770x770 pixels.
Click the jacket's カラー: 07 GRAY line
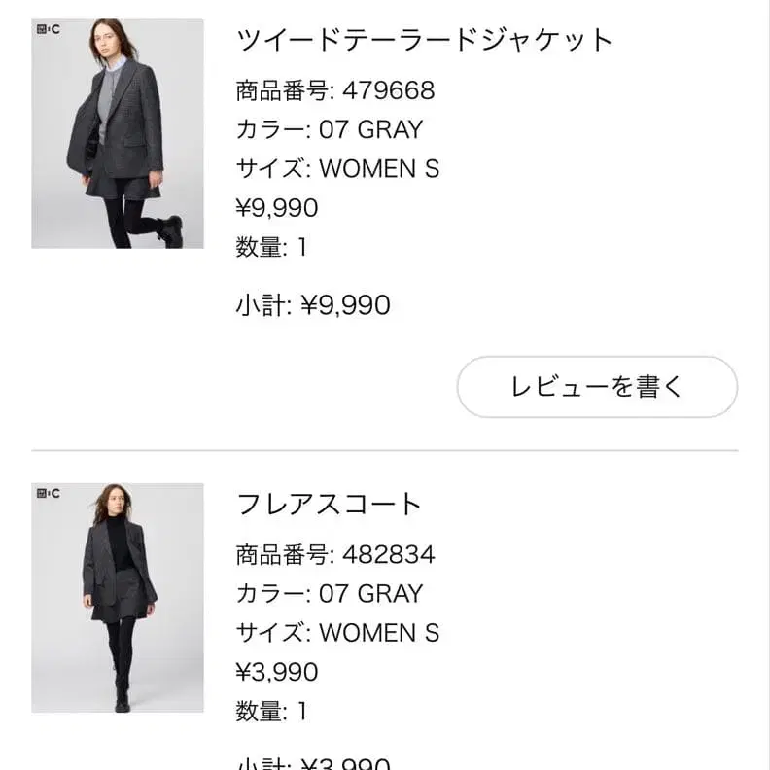coord(330,130)
